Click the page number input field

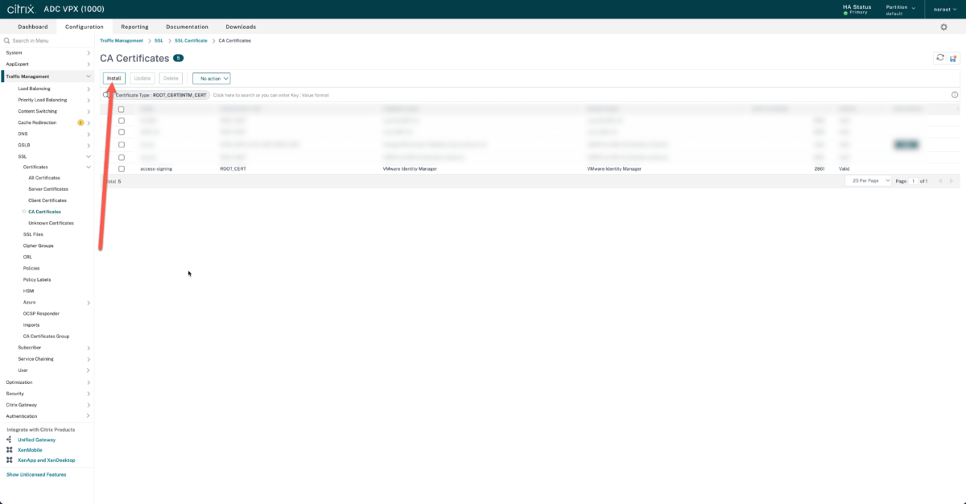915,180
